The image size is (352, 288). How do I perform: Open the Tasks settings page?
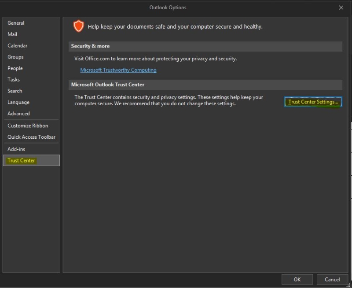[13, 79]
